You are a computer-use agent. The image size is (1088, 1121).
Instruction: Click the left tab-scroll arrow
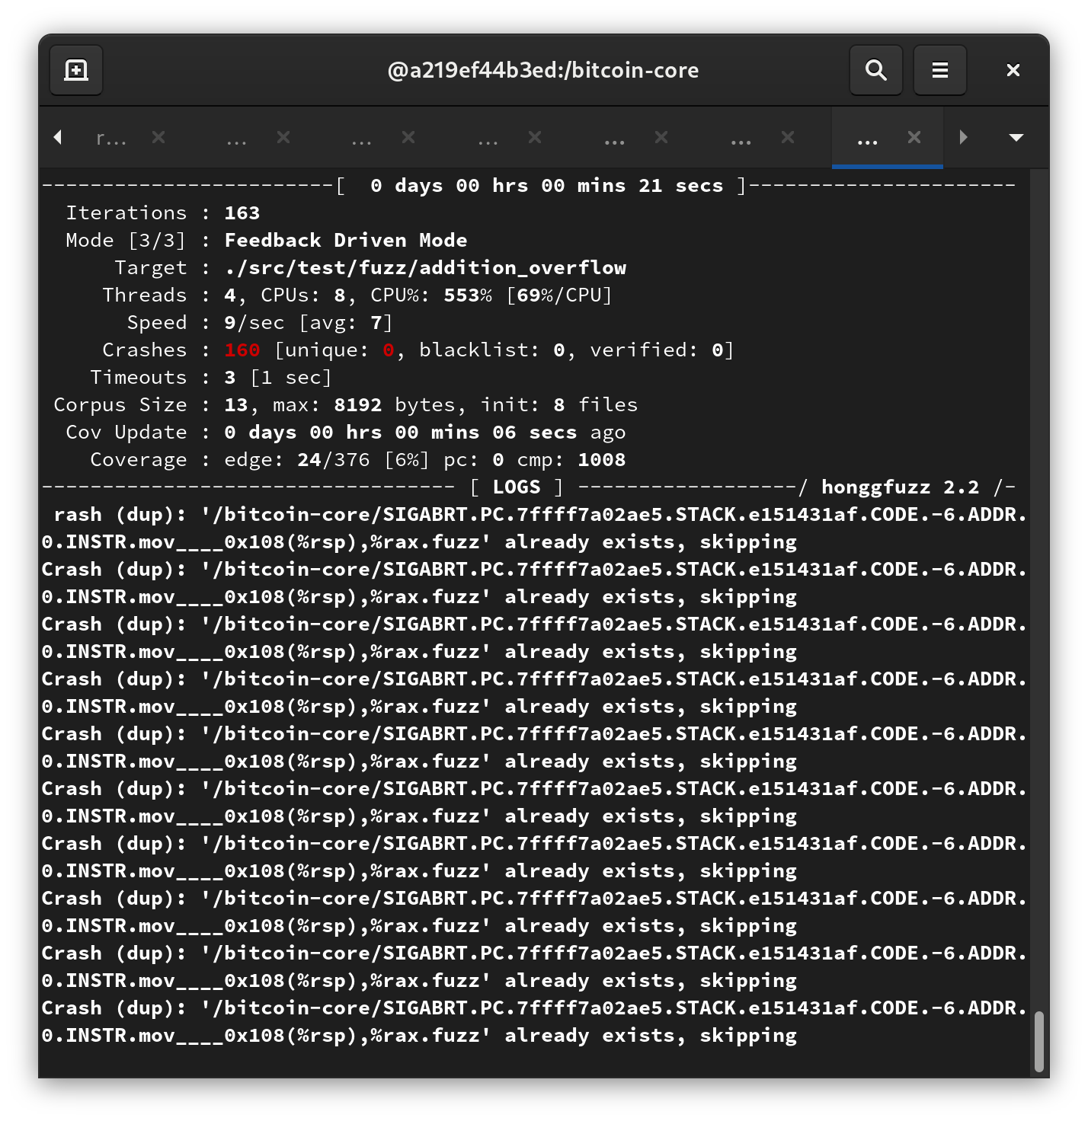click(58, 137)
